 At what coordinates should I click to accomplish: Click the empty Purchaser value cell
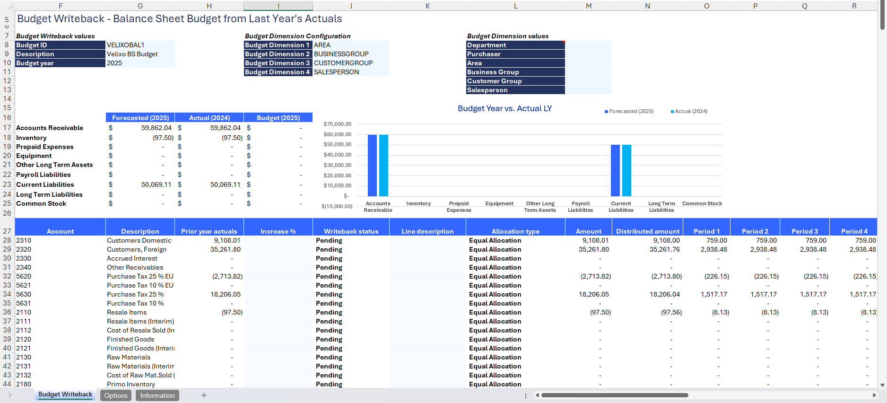pyautogui.click(x=589, y=54)
